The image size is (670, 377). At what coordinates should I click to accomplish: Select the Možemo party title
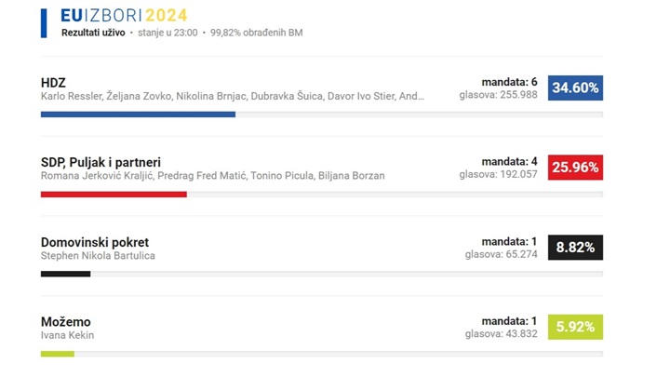click(x=66, y=321)
